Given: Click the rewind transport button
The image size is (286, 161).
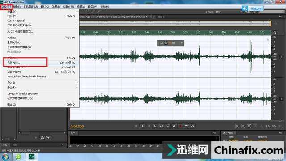Looking at the screenshot, I should pos(161,126).
